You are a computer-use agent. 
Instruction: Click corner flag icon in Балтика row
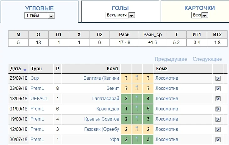pos(137,78)
